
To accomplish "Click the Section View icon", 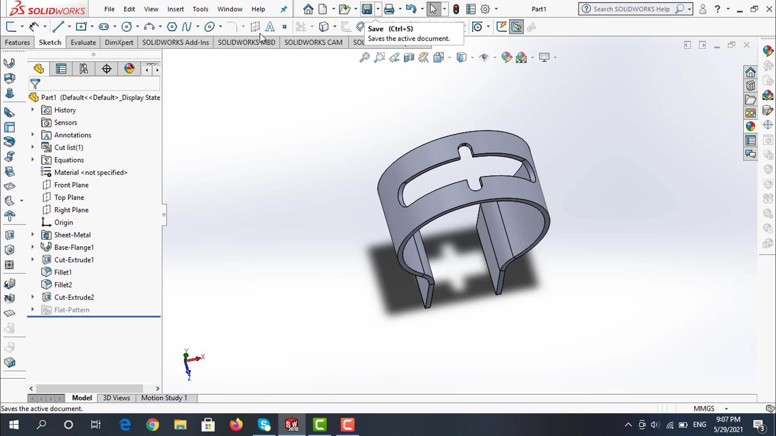I will click(409, 57).
